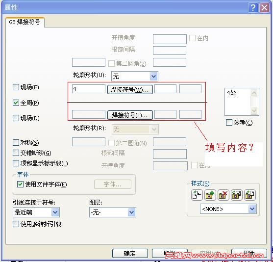Toggle the 现场(F) checkbox
The height and width of the screenshot is (262, 273).
coord(16,87)
